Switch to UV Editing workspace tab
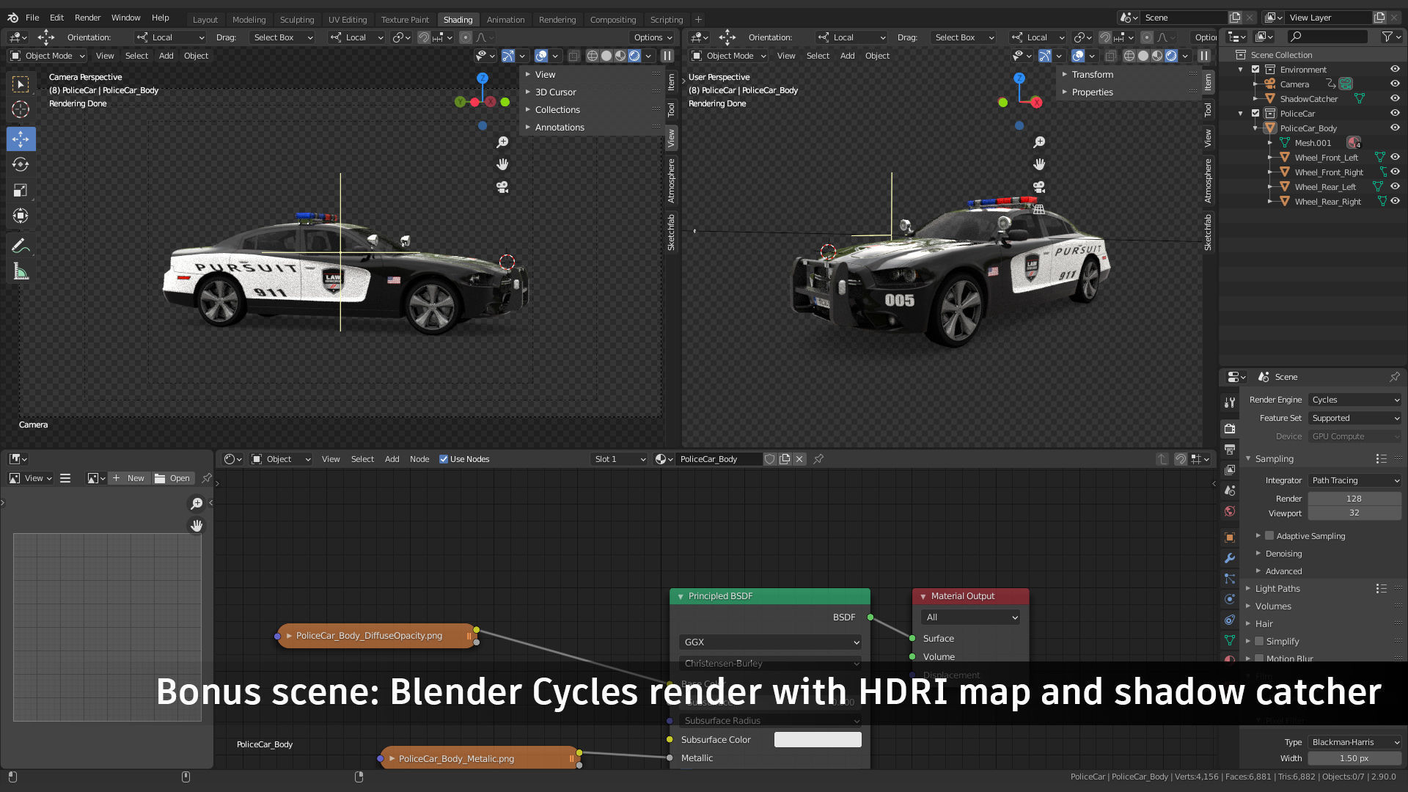Viewport: 1408px width, 792px height. click(348, 20)
